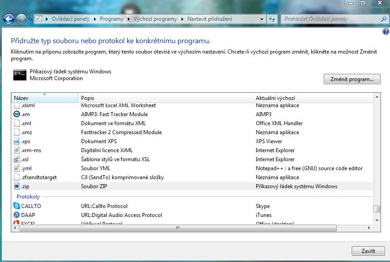This screenshot has width=390, height=262.
Task: Go to Programy breadcrumb
Action: (111, 19)
